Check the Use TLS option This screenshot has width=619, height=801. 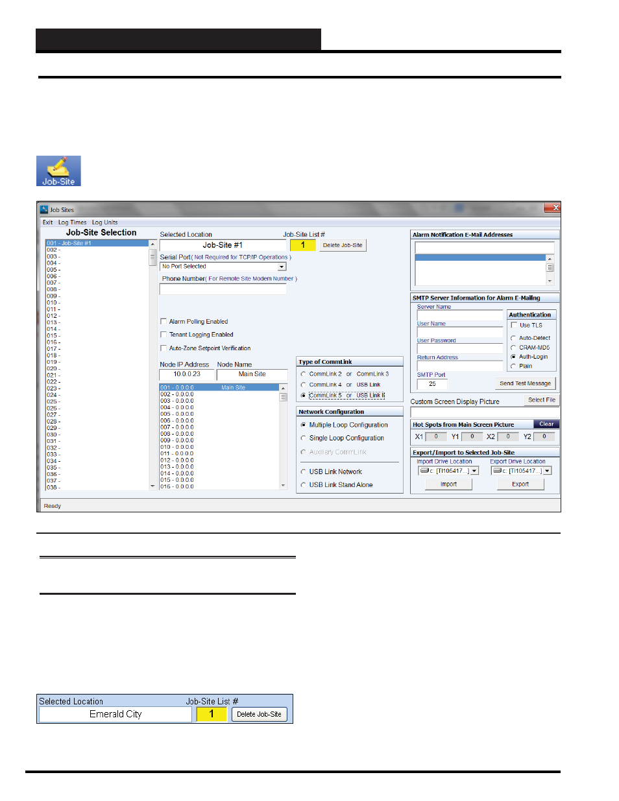(x=513, y=325)
